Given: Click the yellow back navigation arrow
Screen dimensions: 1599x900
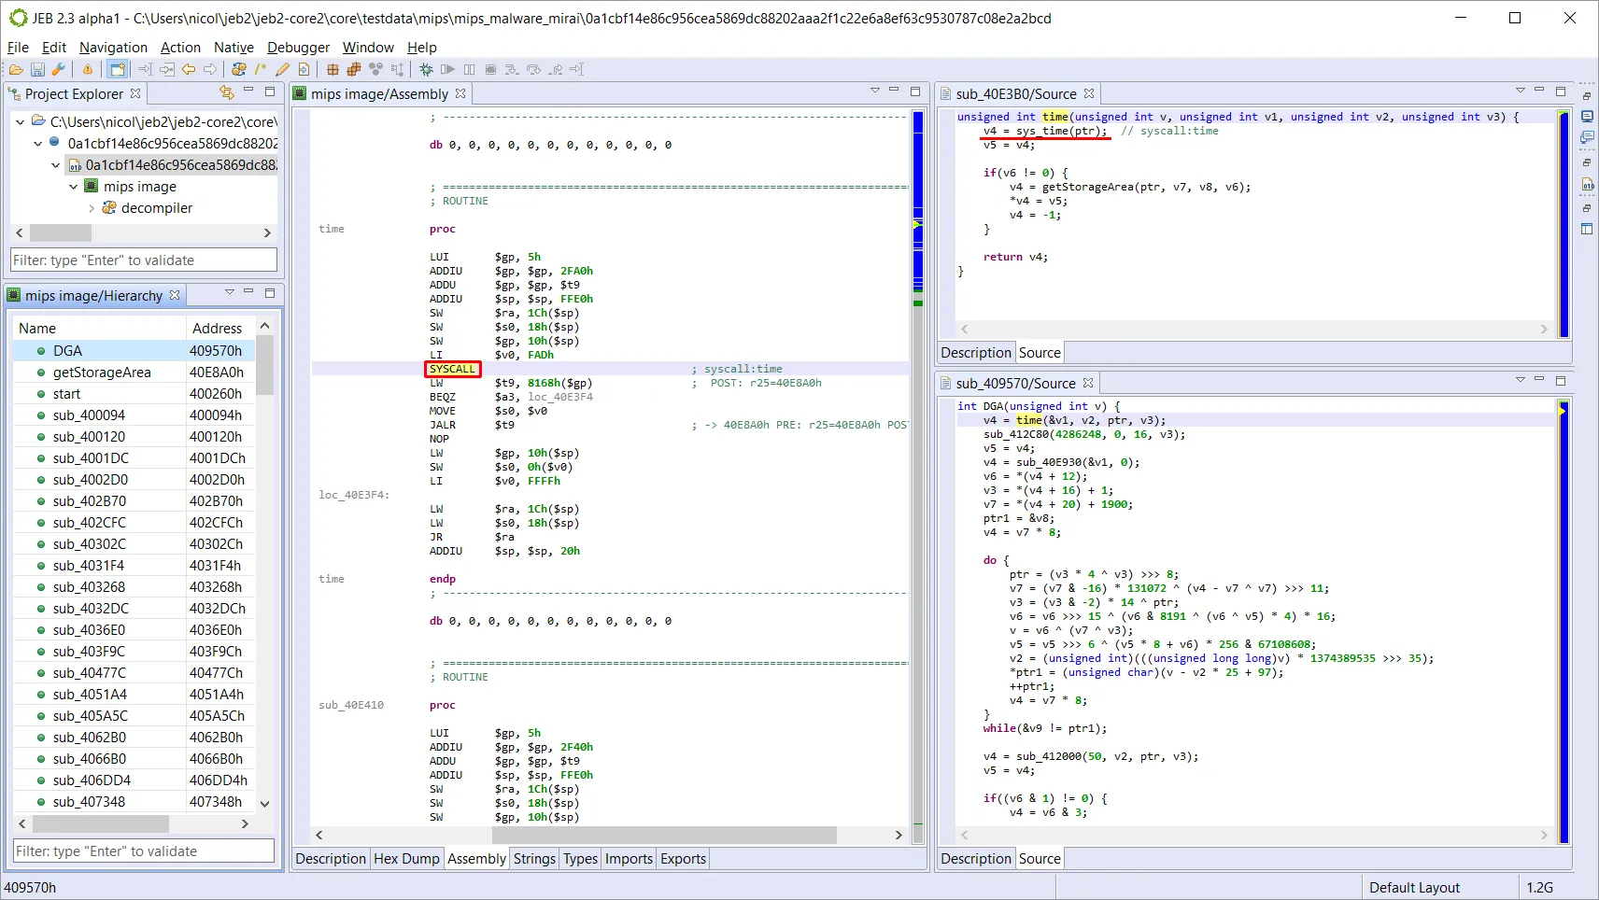Looking at the screenshot, I should 189,69.
